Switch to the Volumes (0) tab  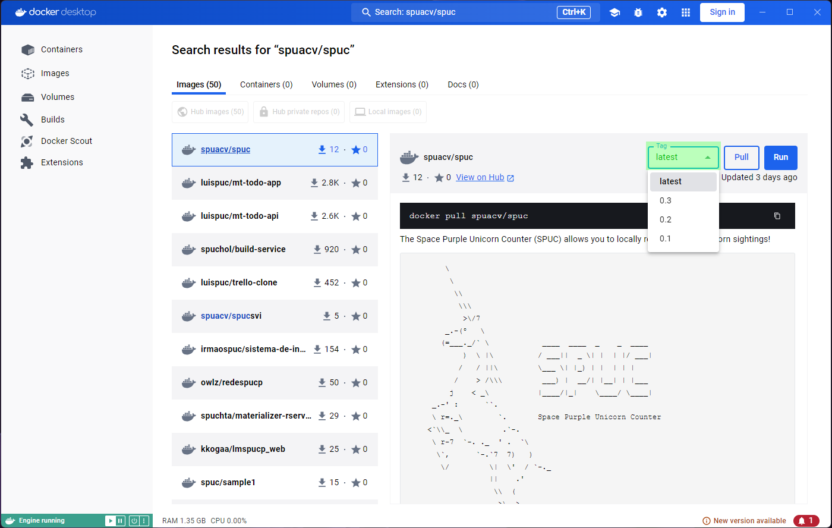pyautogui.click(x=334, y=84)
